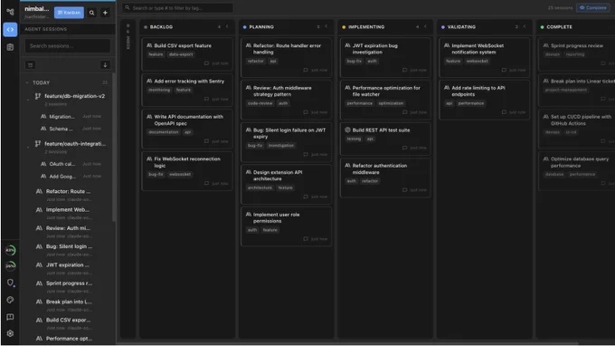Open Bug: Silent login failure on JWT expiry card
Viewport: 615px width, 346px height.
287,142
